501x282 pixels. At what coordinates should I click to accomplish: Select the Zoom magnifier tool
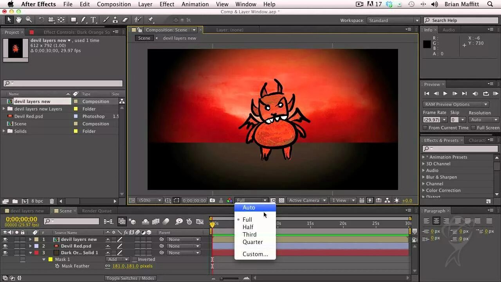click(29, 20)
